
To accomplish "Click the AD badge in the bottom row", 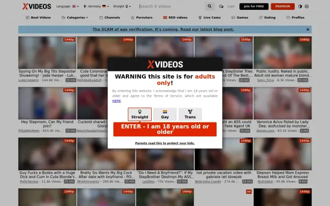I will tap(249, 192).
